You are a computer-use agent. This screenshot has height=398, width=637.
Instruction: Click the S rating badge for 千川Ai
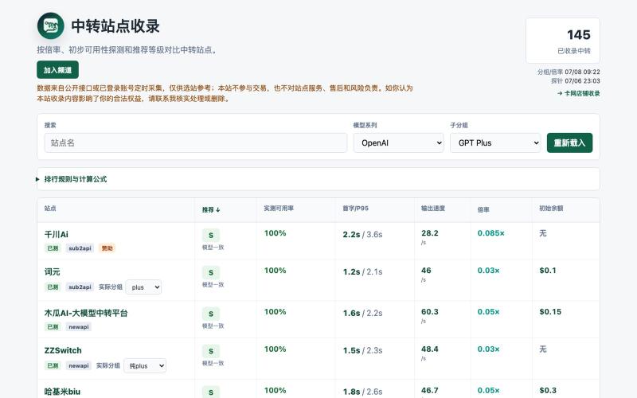pyautogui.click(x=211, y=235)
